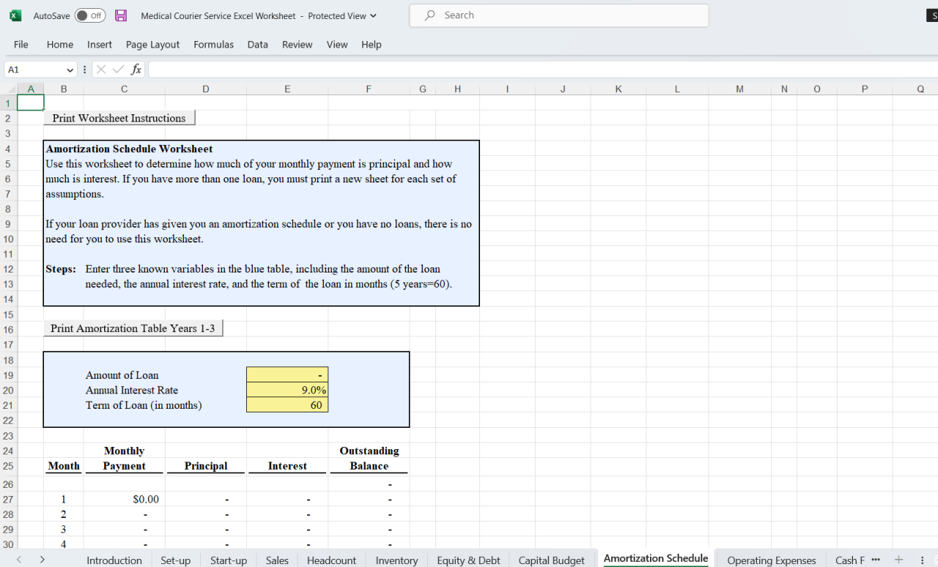The image size is (938, 567).
Task: Click the formula bar Cancel icon
Action: pyautogui.click(x=101, y=70)
